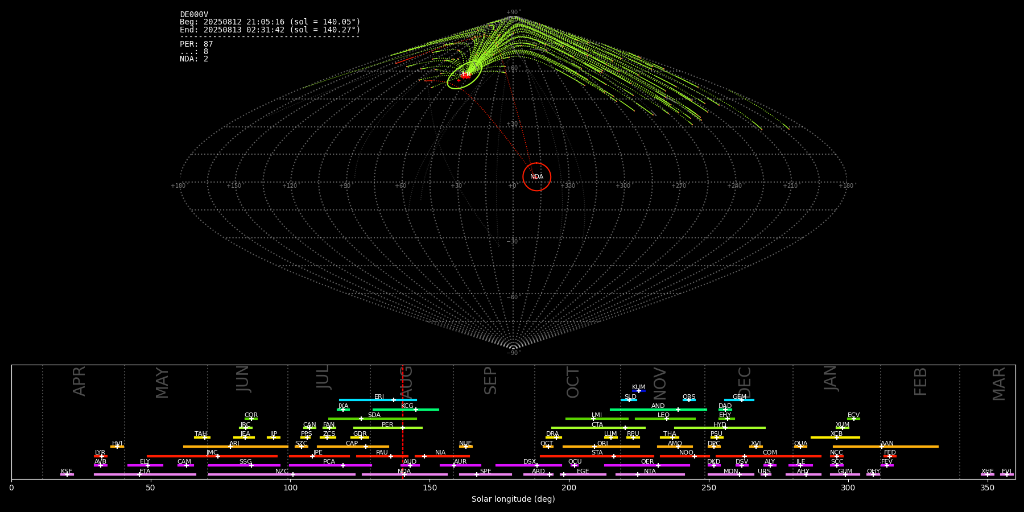
Task: Select the HYD shower bar
Action: (x=720, y=428)
